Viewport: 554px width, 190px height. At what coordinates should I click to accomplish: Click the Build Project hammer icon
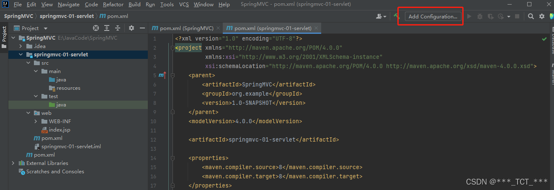click(396, 16)
